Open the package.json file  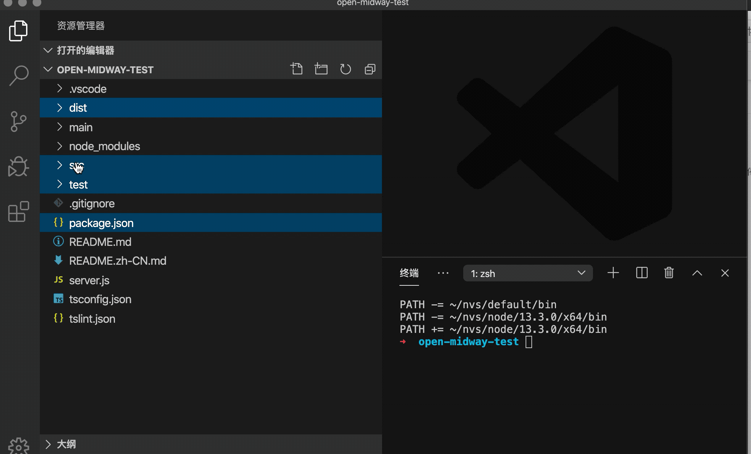pyautogui.click(x=211, y=223)
